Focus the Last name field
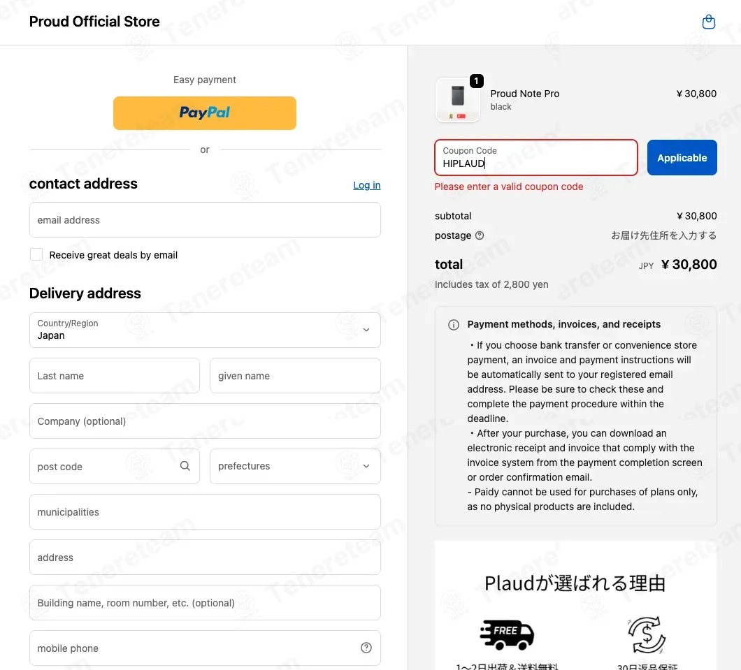 115,376
